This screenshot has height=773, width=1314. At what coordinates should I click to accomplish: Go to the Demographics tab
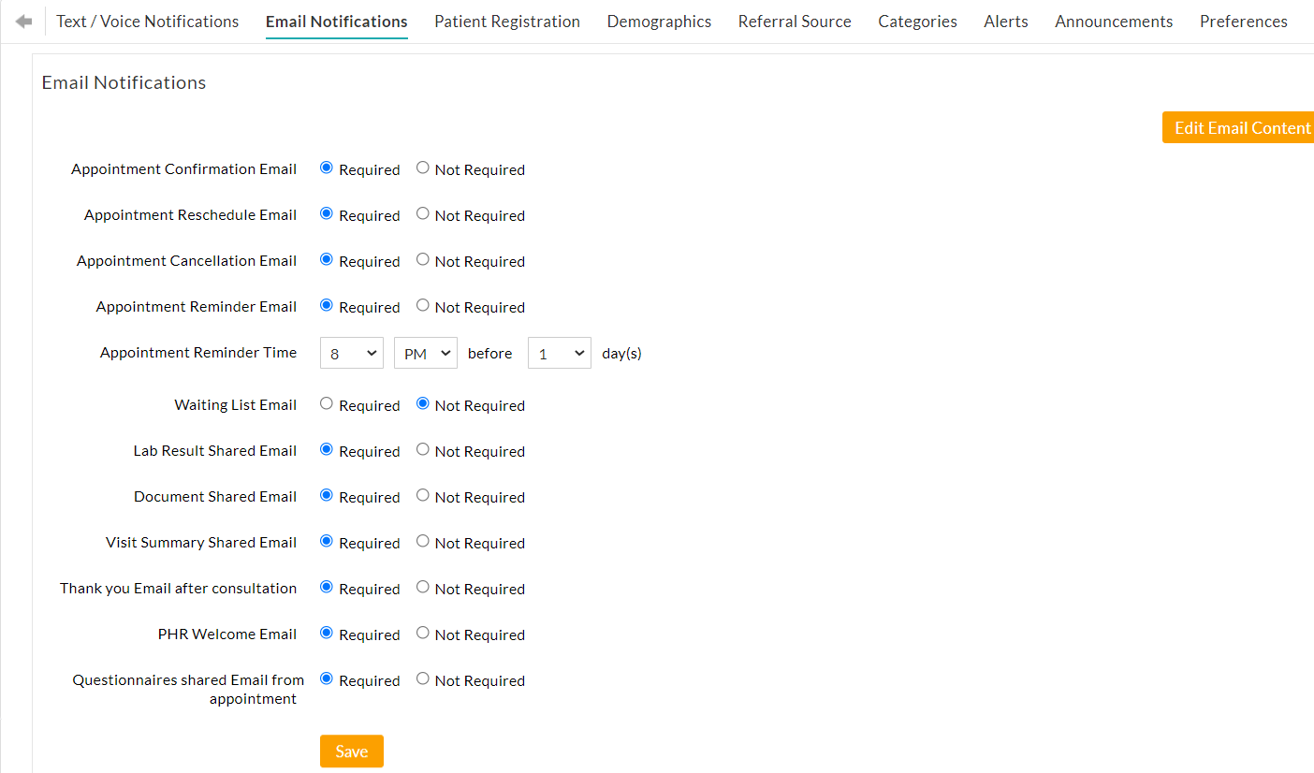click(x=659, y=21)
